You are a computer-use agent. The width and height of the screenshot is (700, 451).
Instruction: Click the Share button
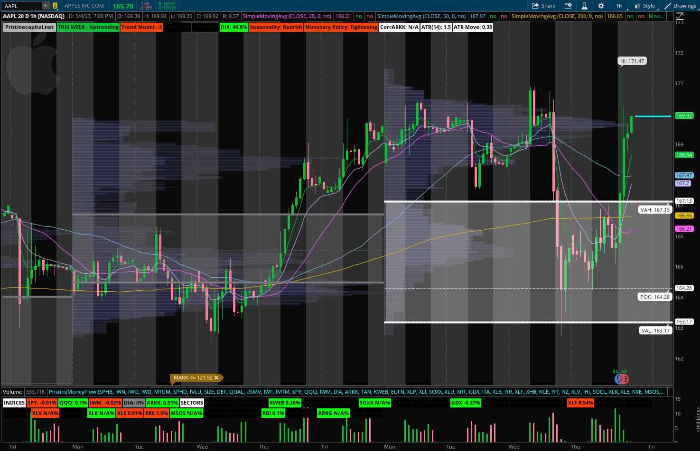coord(543,6)
